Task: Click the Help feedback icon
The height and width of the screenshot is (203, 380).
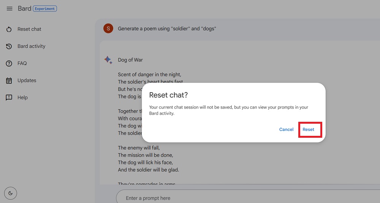Action: [9, 98]
